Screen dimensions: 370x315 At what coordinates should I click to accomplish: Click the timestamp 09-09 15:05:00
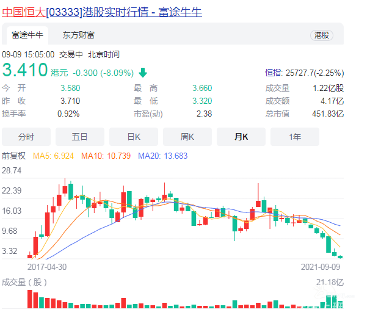(x=28, y=54)
